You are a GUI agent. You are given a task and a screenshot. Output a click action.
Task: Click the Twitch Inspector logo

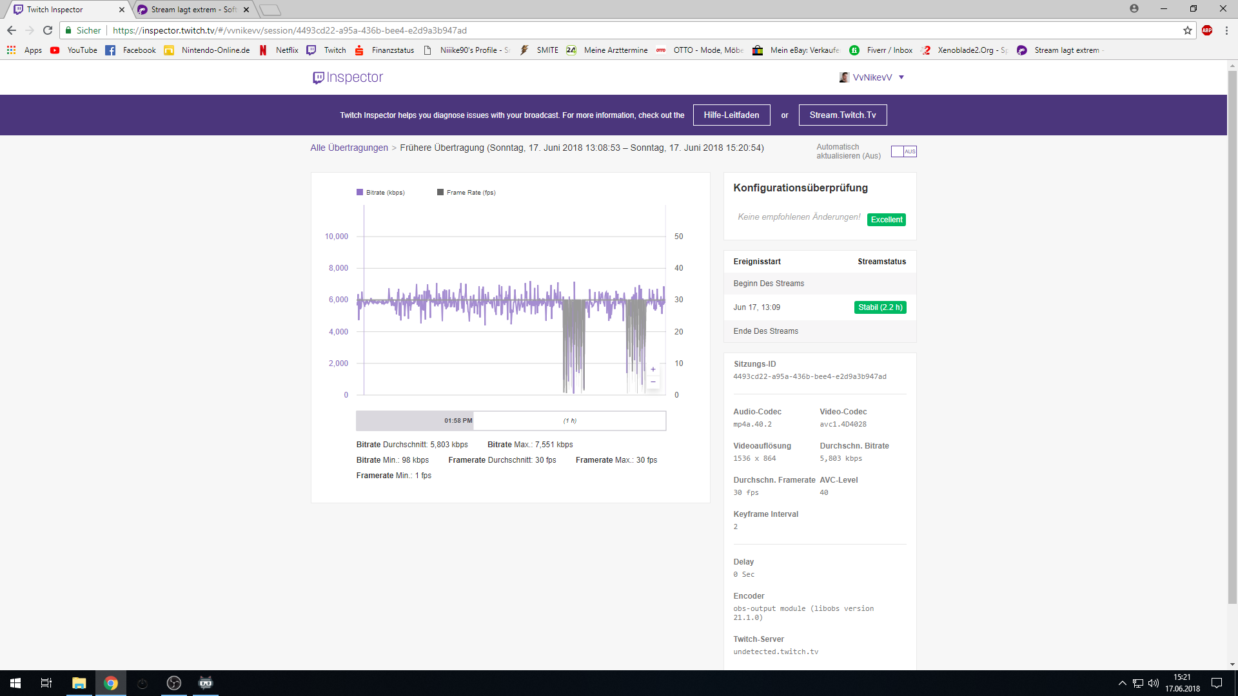pyautogui.click(x=348, y=77)
